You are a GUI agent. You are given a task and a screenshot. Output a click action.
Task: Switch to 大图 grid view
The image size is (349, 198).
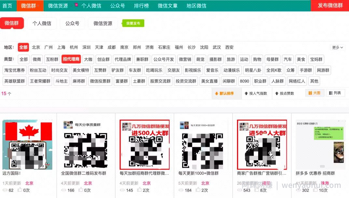[314, 93]
